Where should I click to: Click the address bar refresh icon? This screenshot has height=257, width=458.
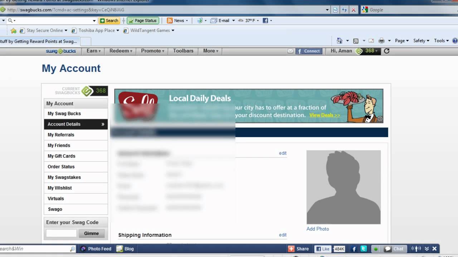[345, 10]
